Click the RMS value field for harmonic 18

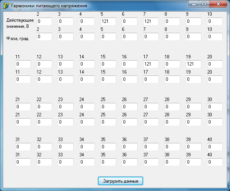[172, 64]
